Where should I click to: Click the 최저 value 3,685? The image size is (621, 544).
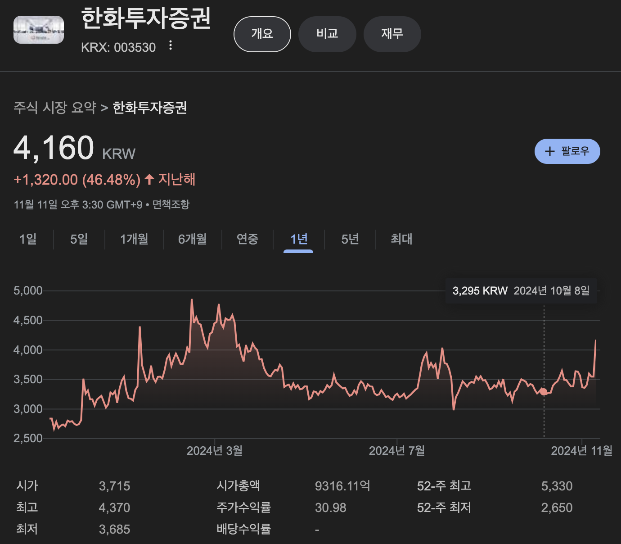[115, 530]
